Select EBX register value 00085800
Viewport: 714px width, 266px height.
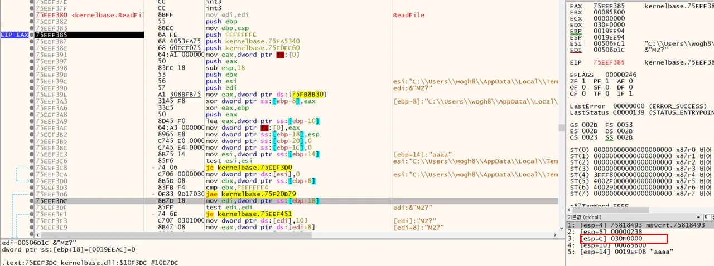pos(609,12)
